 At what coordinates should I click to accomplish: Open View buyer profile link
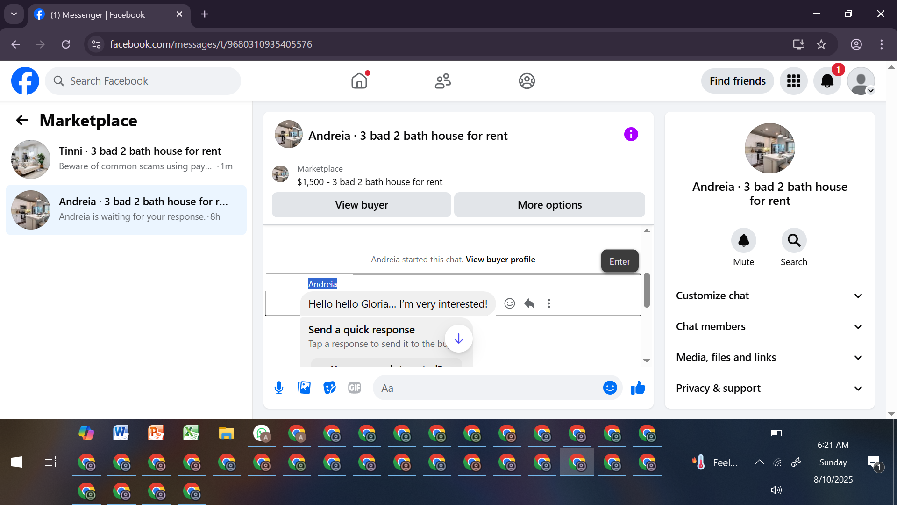(x=500, y=260)
